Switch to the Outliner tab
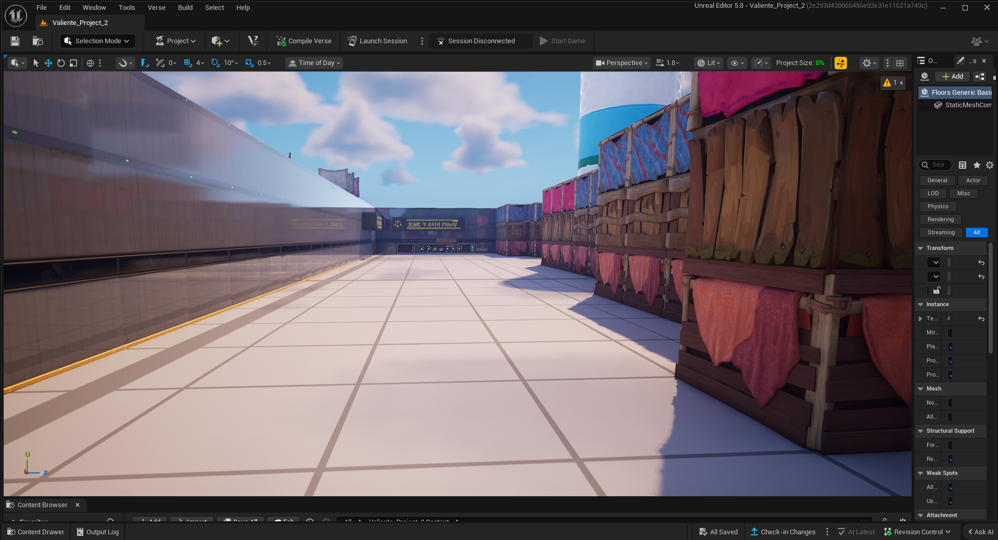This screenshot has width=998, height=540. tap(928, 61)
